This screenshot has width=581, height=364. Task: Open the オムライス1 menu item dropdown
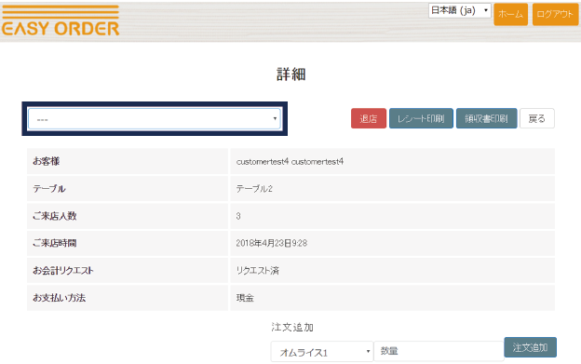click(x=321, y=352)
